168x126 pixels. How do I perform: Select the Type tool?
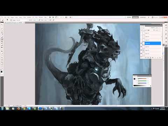(2, 56)
